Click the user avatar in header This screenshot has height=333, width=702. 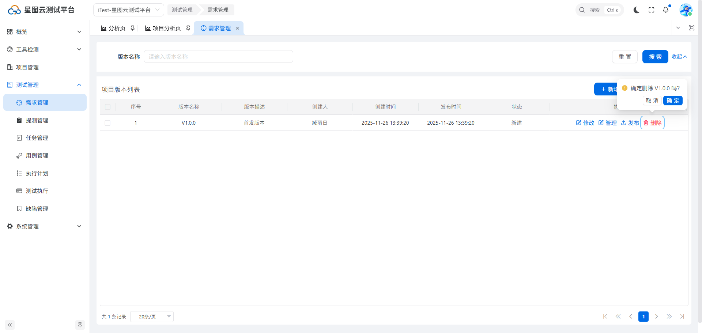point(686,10)
